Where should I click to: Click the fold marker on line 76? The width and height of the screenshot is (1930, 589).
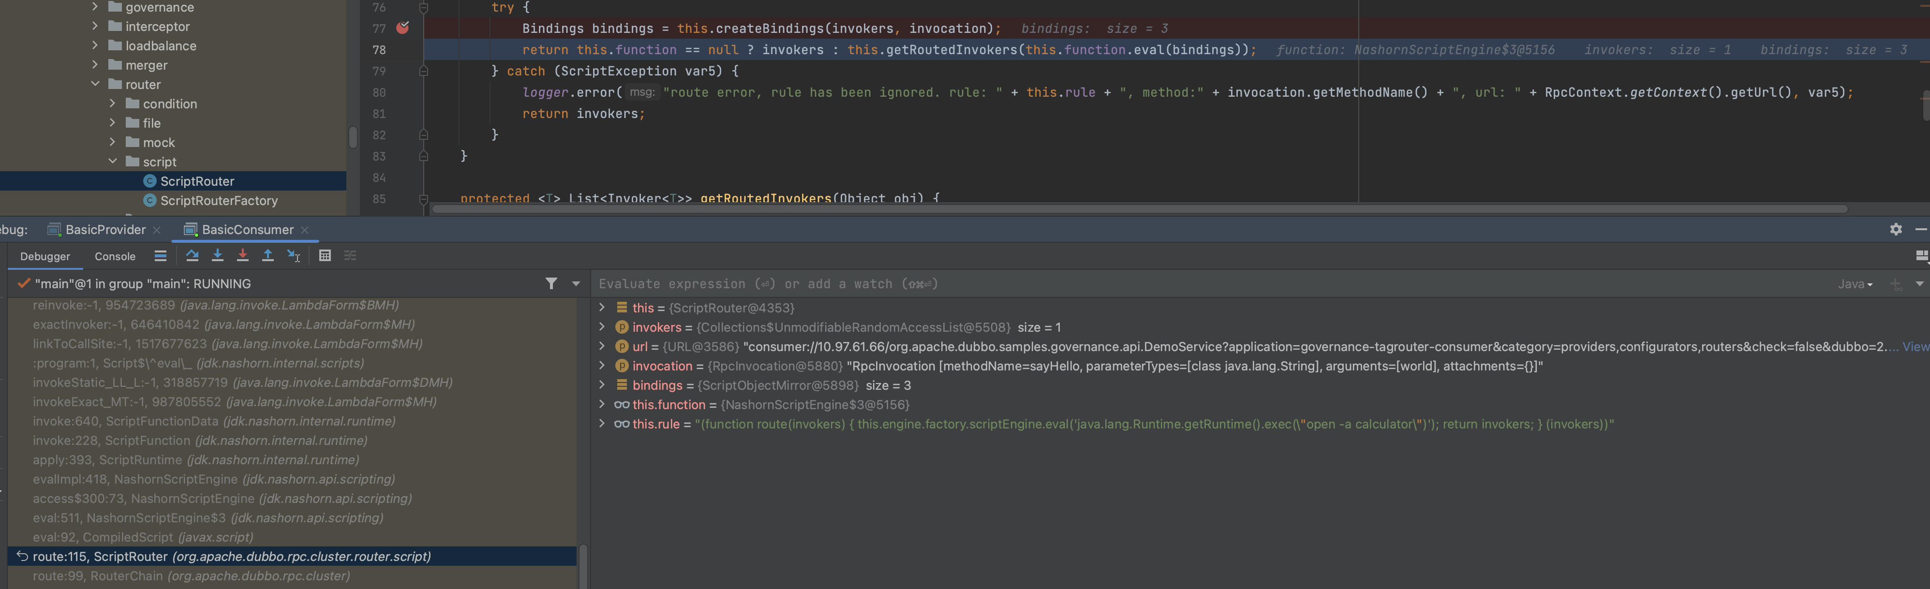tap(423, 7)
